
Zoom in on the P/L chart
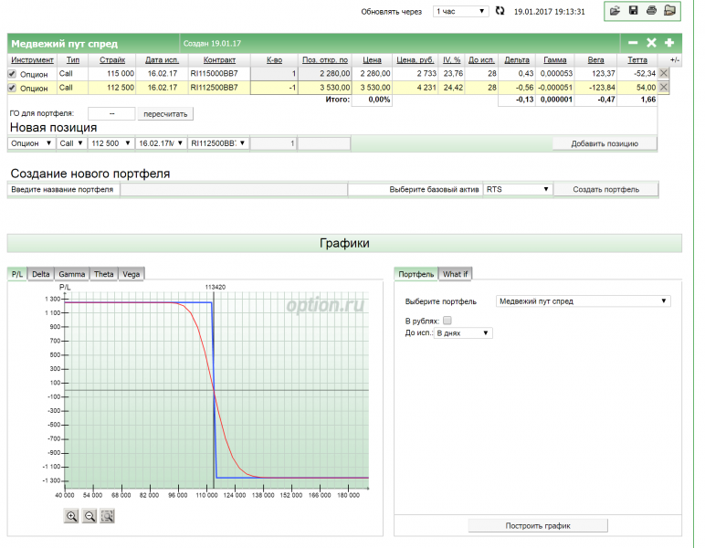pyautogui.click(x=71, y=516)
